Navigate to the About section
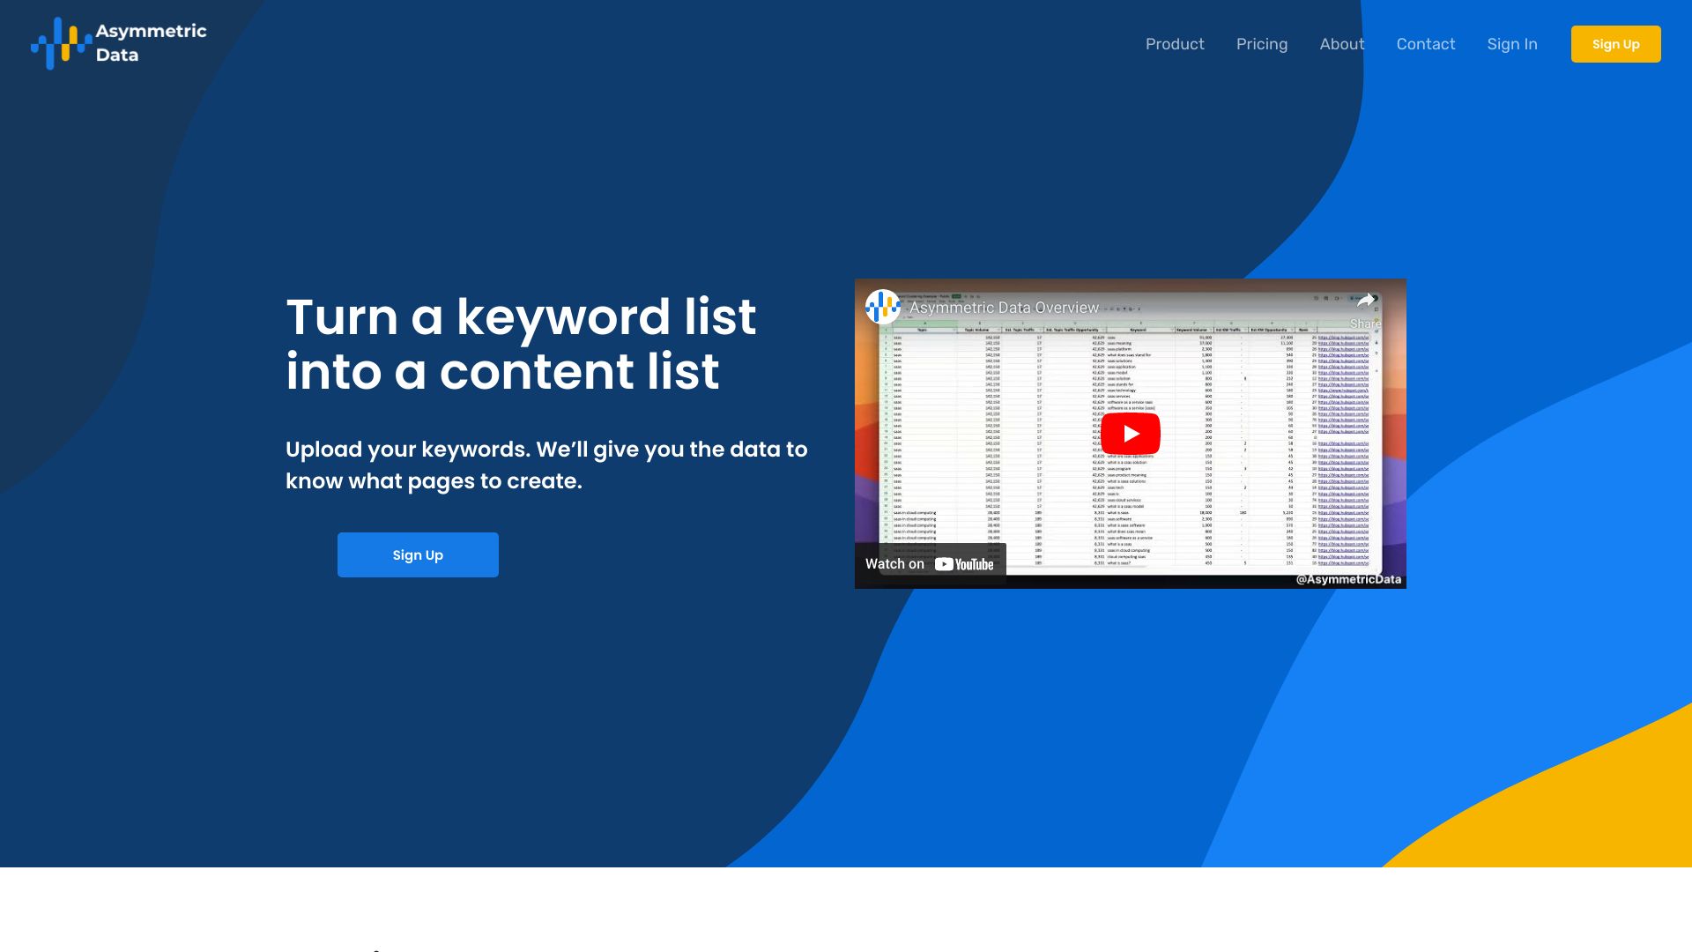The height and width of the screenshot is (952, 1692). click(1341, 44)
